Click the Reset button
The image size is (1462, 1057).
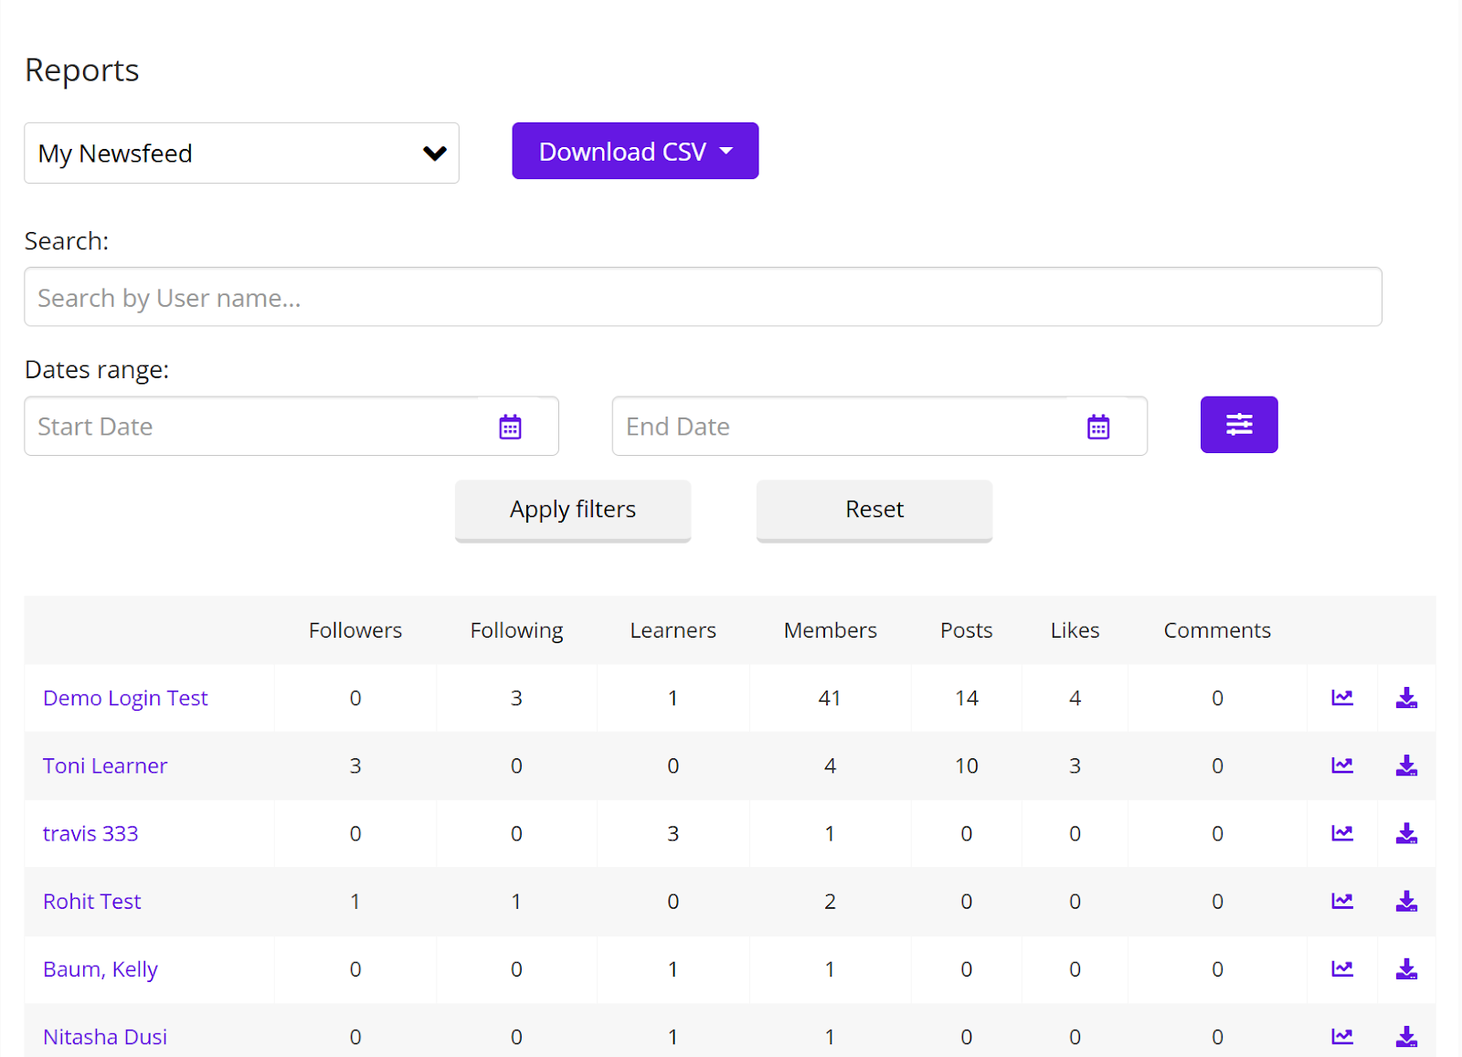pyautogui.click(x=874, y=511)
